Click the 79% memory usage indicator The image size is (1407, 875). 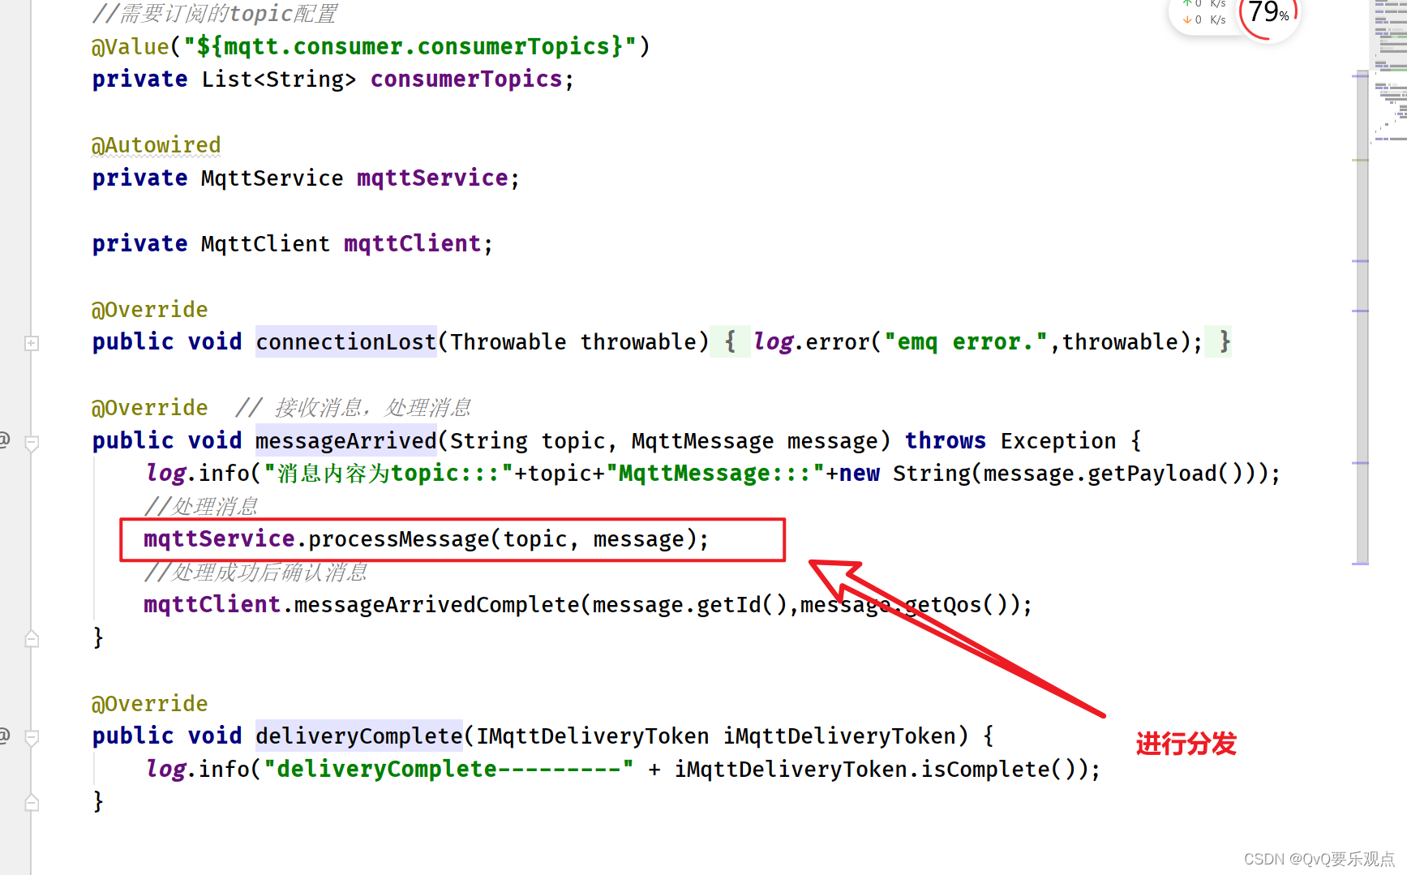1269,15
